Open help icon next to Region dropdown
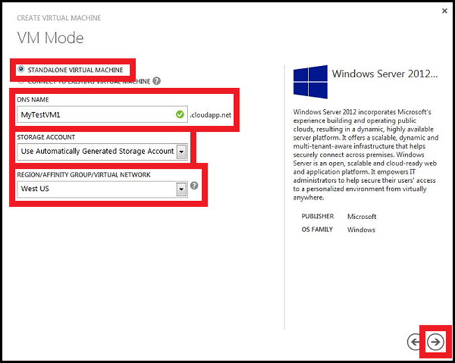455x363 pixels. pyautogui.click(x=194, y=186)
